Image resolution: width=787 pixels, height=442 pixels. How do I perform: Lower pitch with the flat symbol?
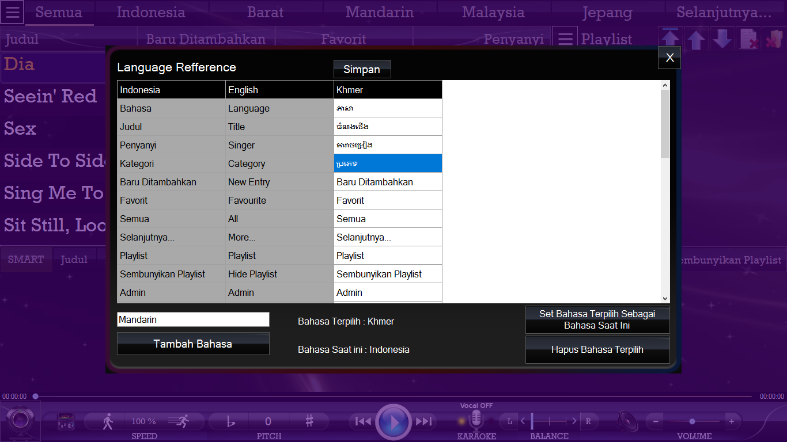pos(231,422)
